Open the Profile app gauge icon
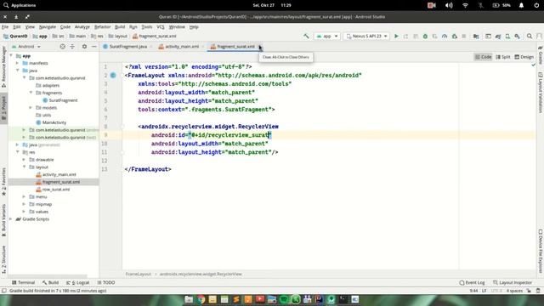The image size is (544, 306). point(445,36)
